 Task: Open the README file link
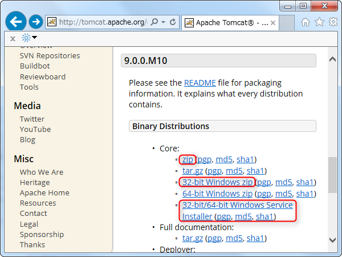[x=200, y=83]
